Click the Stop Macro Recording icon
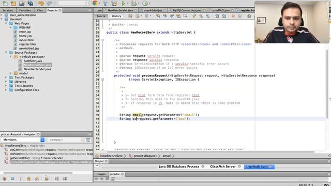The height and width of the screenshot is (186, 331). (240, 16)
